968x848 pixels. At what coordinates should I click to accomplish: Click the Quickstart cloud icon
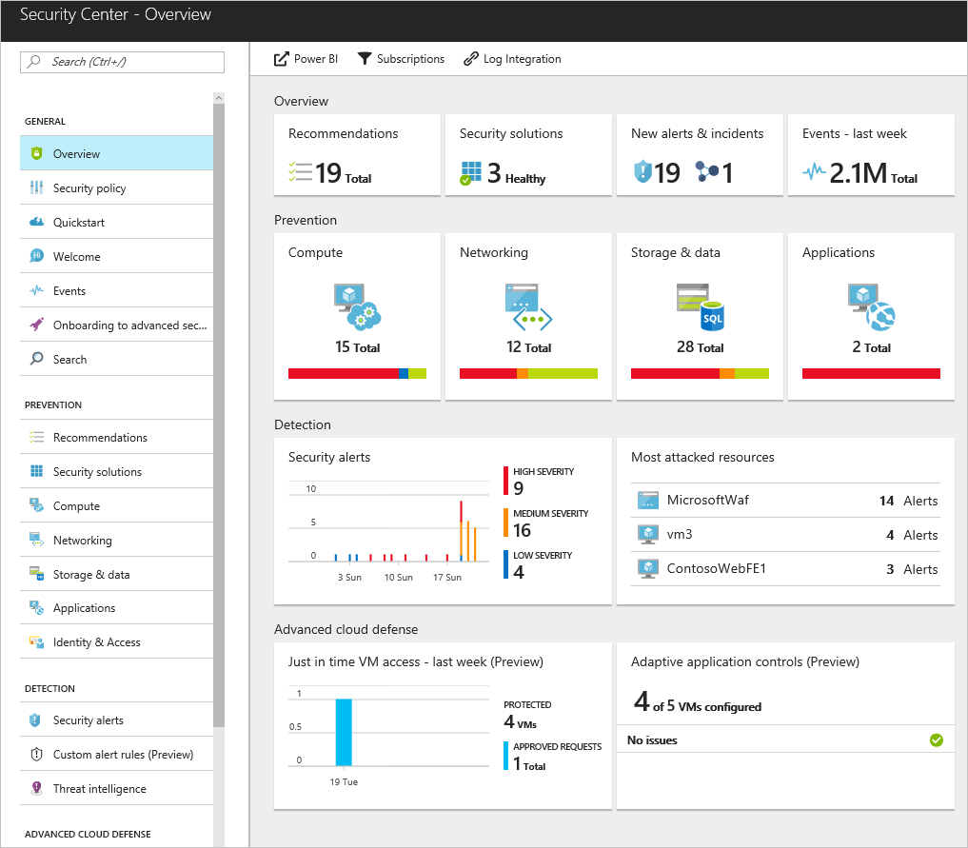click(x=36, y=222)
